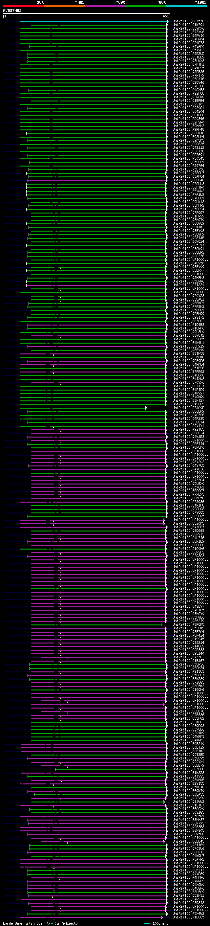Select hit label UniRef100_Q42112

click(188, 147)
